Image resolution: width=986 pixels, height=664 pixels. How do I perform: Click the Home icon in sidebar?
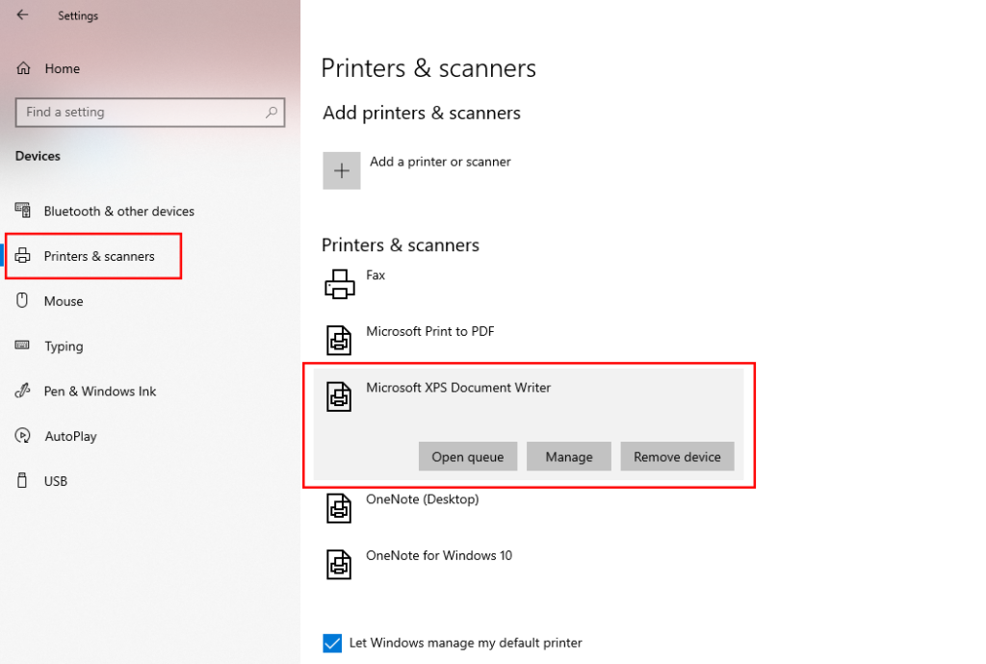(x=24, y=69)
